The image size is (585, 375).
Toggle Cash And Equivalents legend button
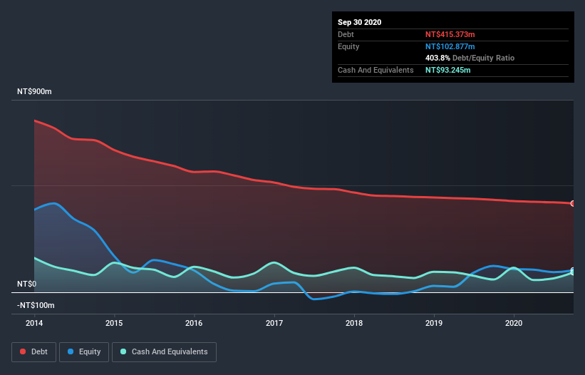(x=164, y=352)
